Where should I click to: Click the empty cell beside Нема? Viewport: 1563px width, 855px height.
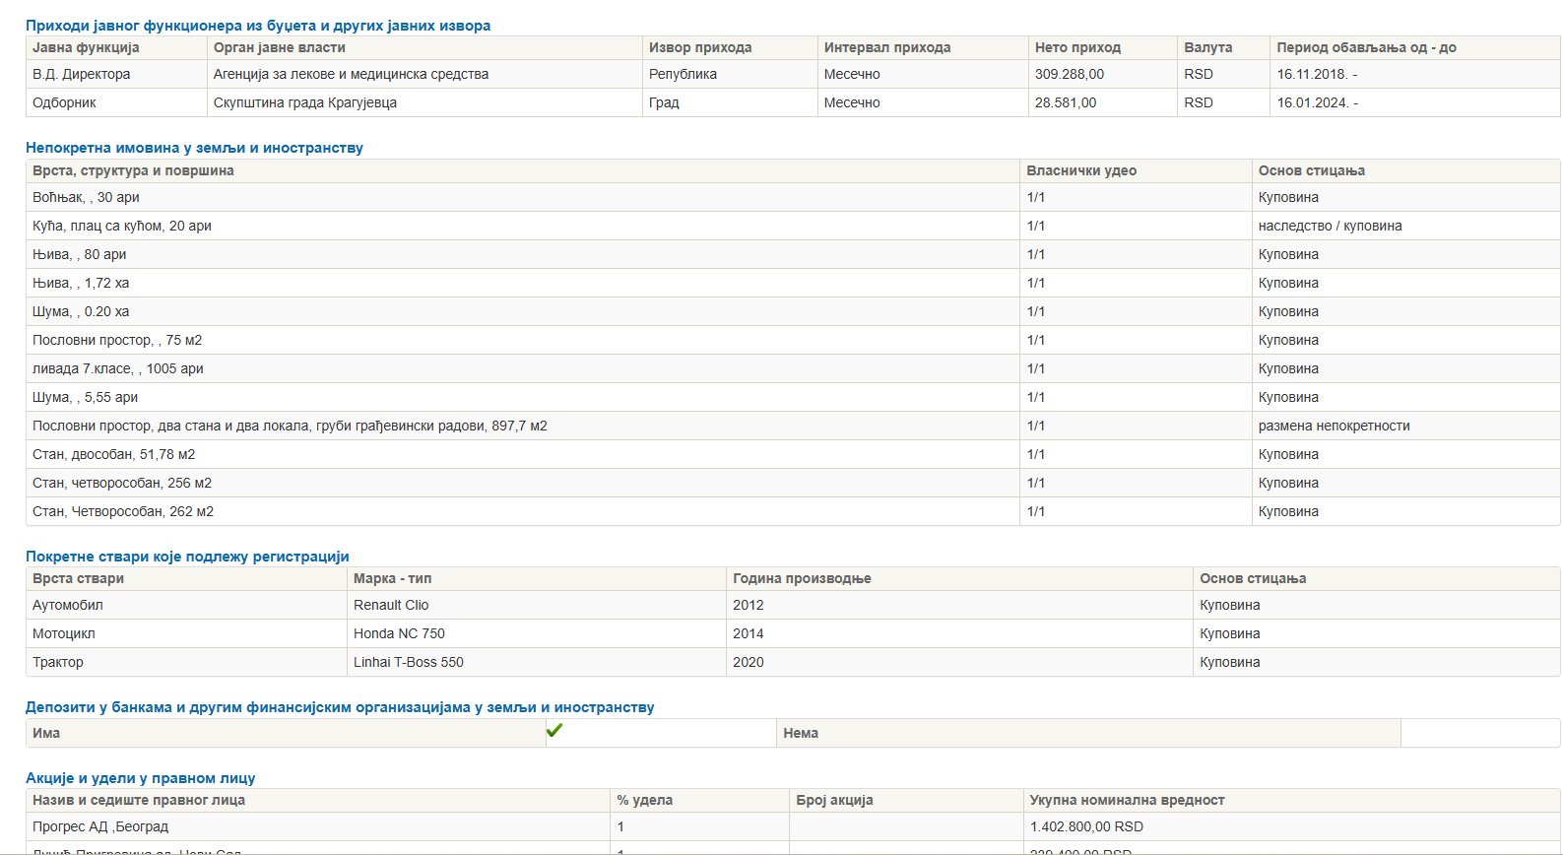pyautogui.click(x=1479, y=733)
